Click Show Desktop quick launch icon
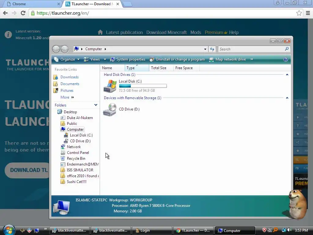 pyautogui.click(x=36, y=230)
